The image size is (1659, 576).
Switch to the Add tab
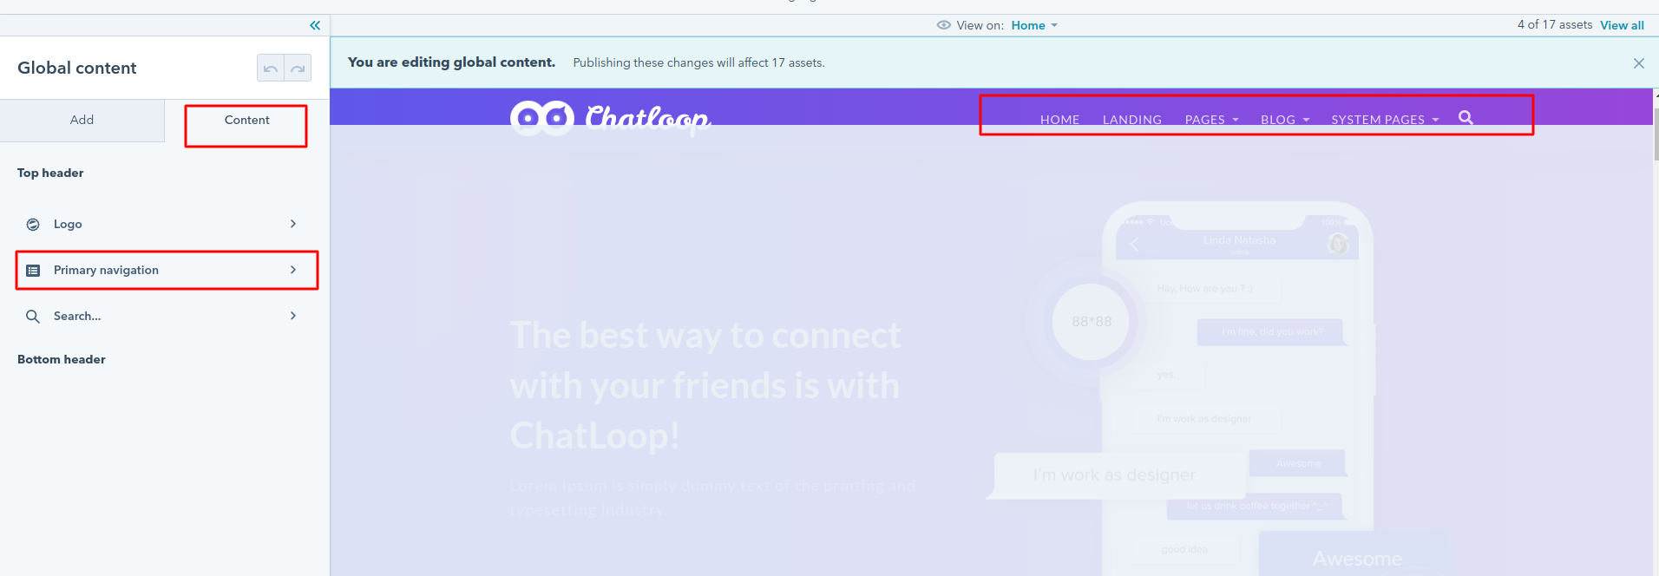pyautogui.click(x=82, y=120)
